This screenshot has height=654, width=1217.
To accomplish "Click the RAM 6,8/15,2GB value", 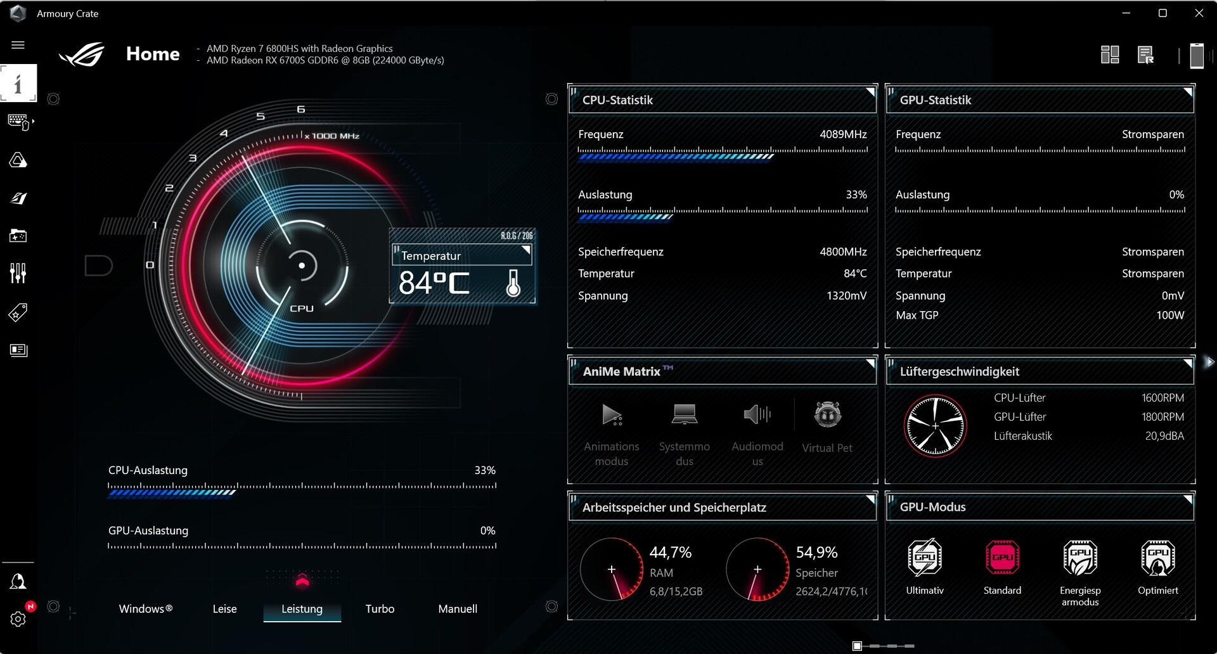I will pyautogui.click(x=676, y=591).
